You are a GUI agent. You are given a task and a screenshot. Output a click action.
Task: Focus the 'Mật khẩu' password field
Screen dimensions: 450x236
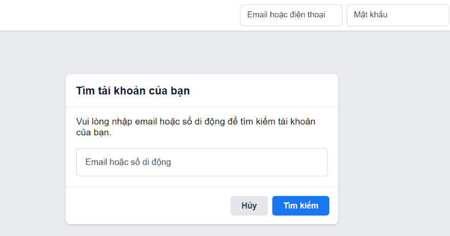coord(397,15)
